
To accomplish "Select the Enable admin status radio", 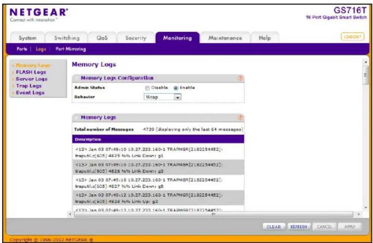I will (176, 88).
